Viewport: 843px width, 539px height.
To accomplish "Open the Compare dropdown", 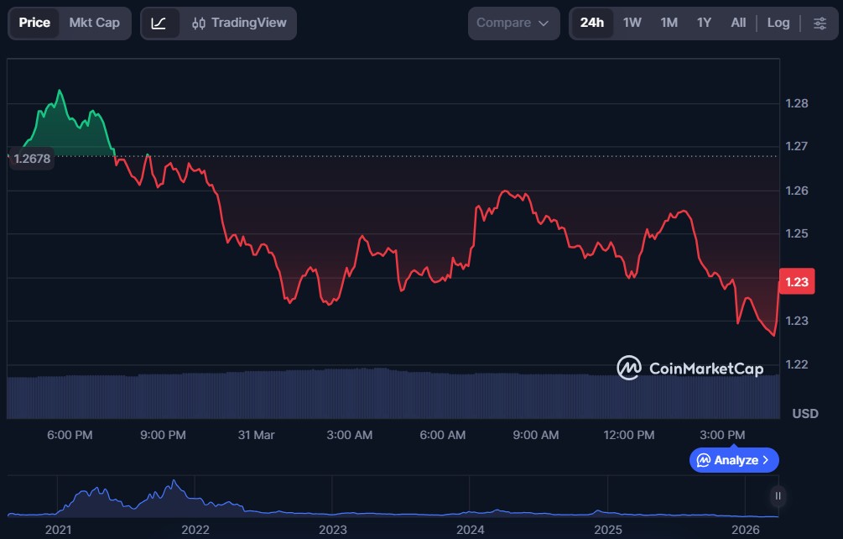I will [x=513, y=23].
